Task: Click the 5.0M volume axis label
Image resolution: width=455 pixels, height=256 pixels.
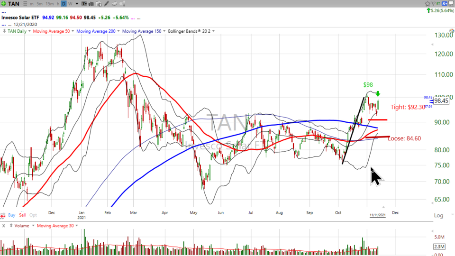Action: coord(439,237)
